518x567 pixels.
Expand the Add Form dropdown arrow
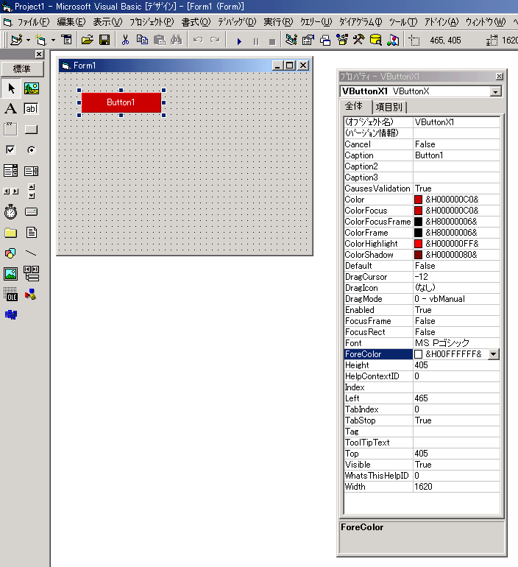54,40
